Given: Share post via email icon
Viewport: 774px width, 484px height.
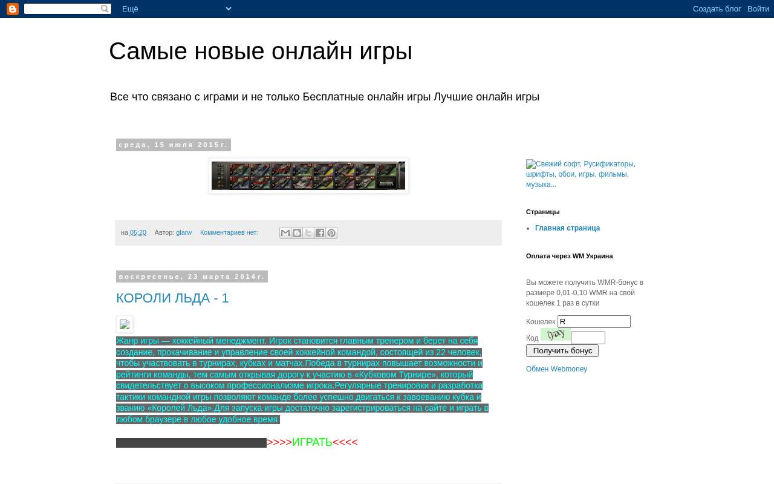Looking at the screenshot, I should [x=285, y=233].
